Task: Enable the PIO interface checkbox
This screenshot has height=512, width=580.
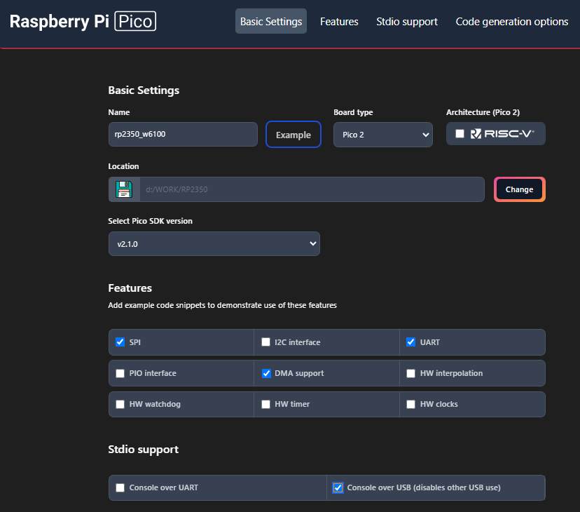Action: (x=120, y=373)
